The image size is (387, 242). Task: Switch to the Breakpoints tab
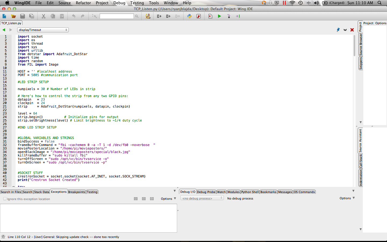click(x=77, y=192)
